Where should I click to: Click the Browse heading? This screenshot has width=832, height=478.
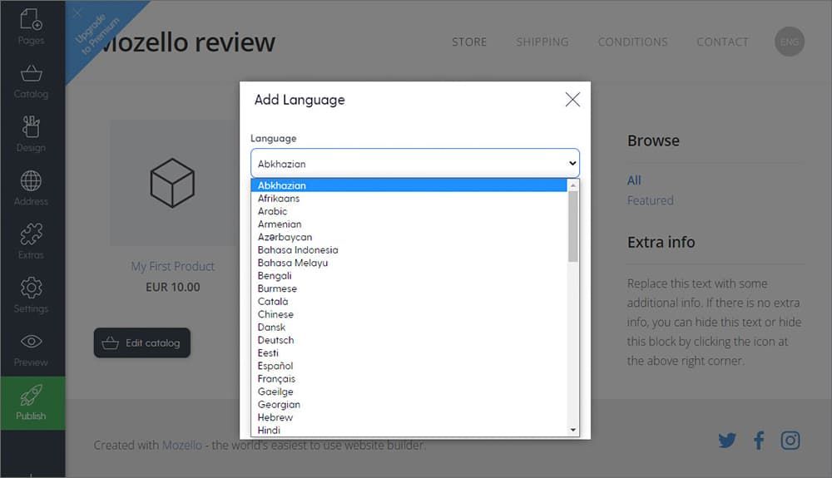point(653,140)
